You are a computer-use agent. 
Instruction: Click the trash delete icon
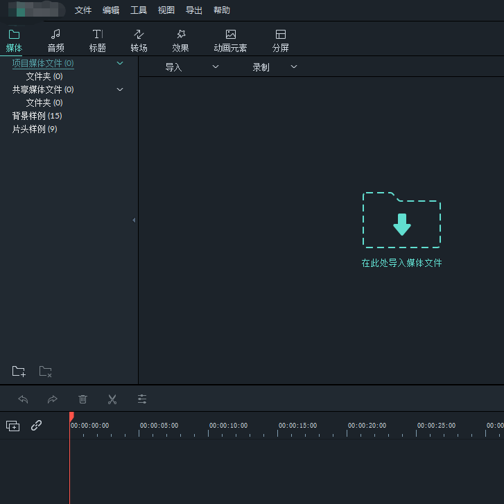82,399
